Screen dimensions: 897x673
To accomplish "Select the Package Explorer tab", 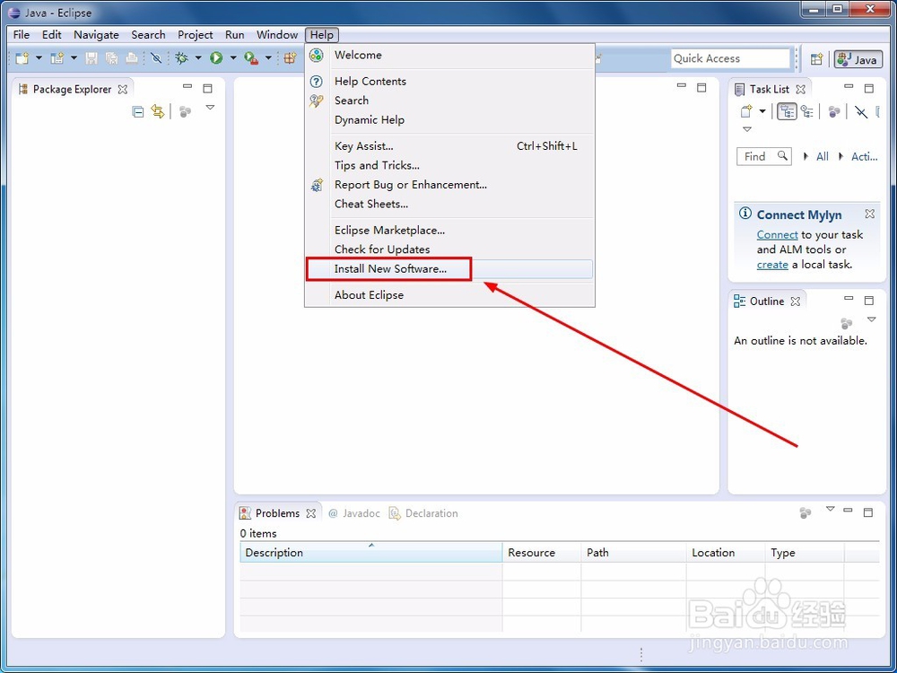I will click(73, 89).
